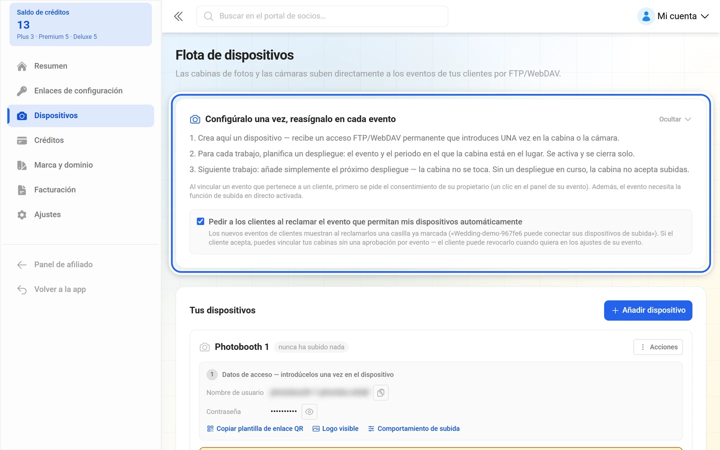
Task: Click the card icon beside Créditos
Action: [22, 140]
